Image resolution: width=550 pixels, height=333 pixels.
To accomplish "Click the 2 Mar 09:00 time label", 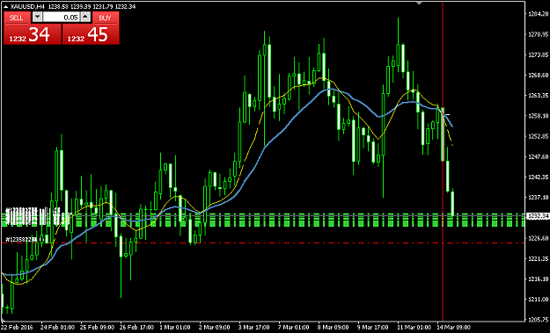I will point(215,328).
